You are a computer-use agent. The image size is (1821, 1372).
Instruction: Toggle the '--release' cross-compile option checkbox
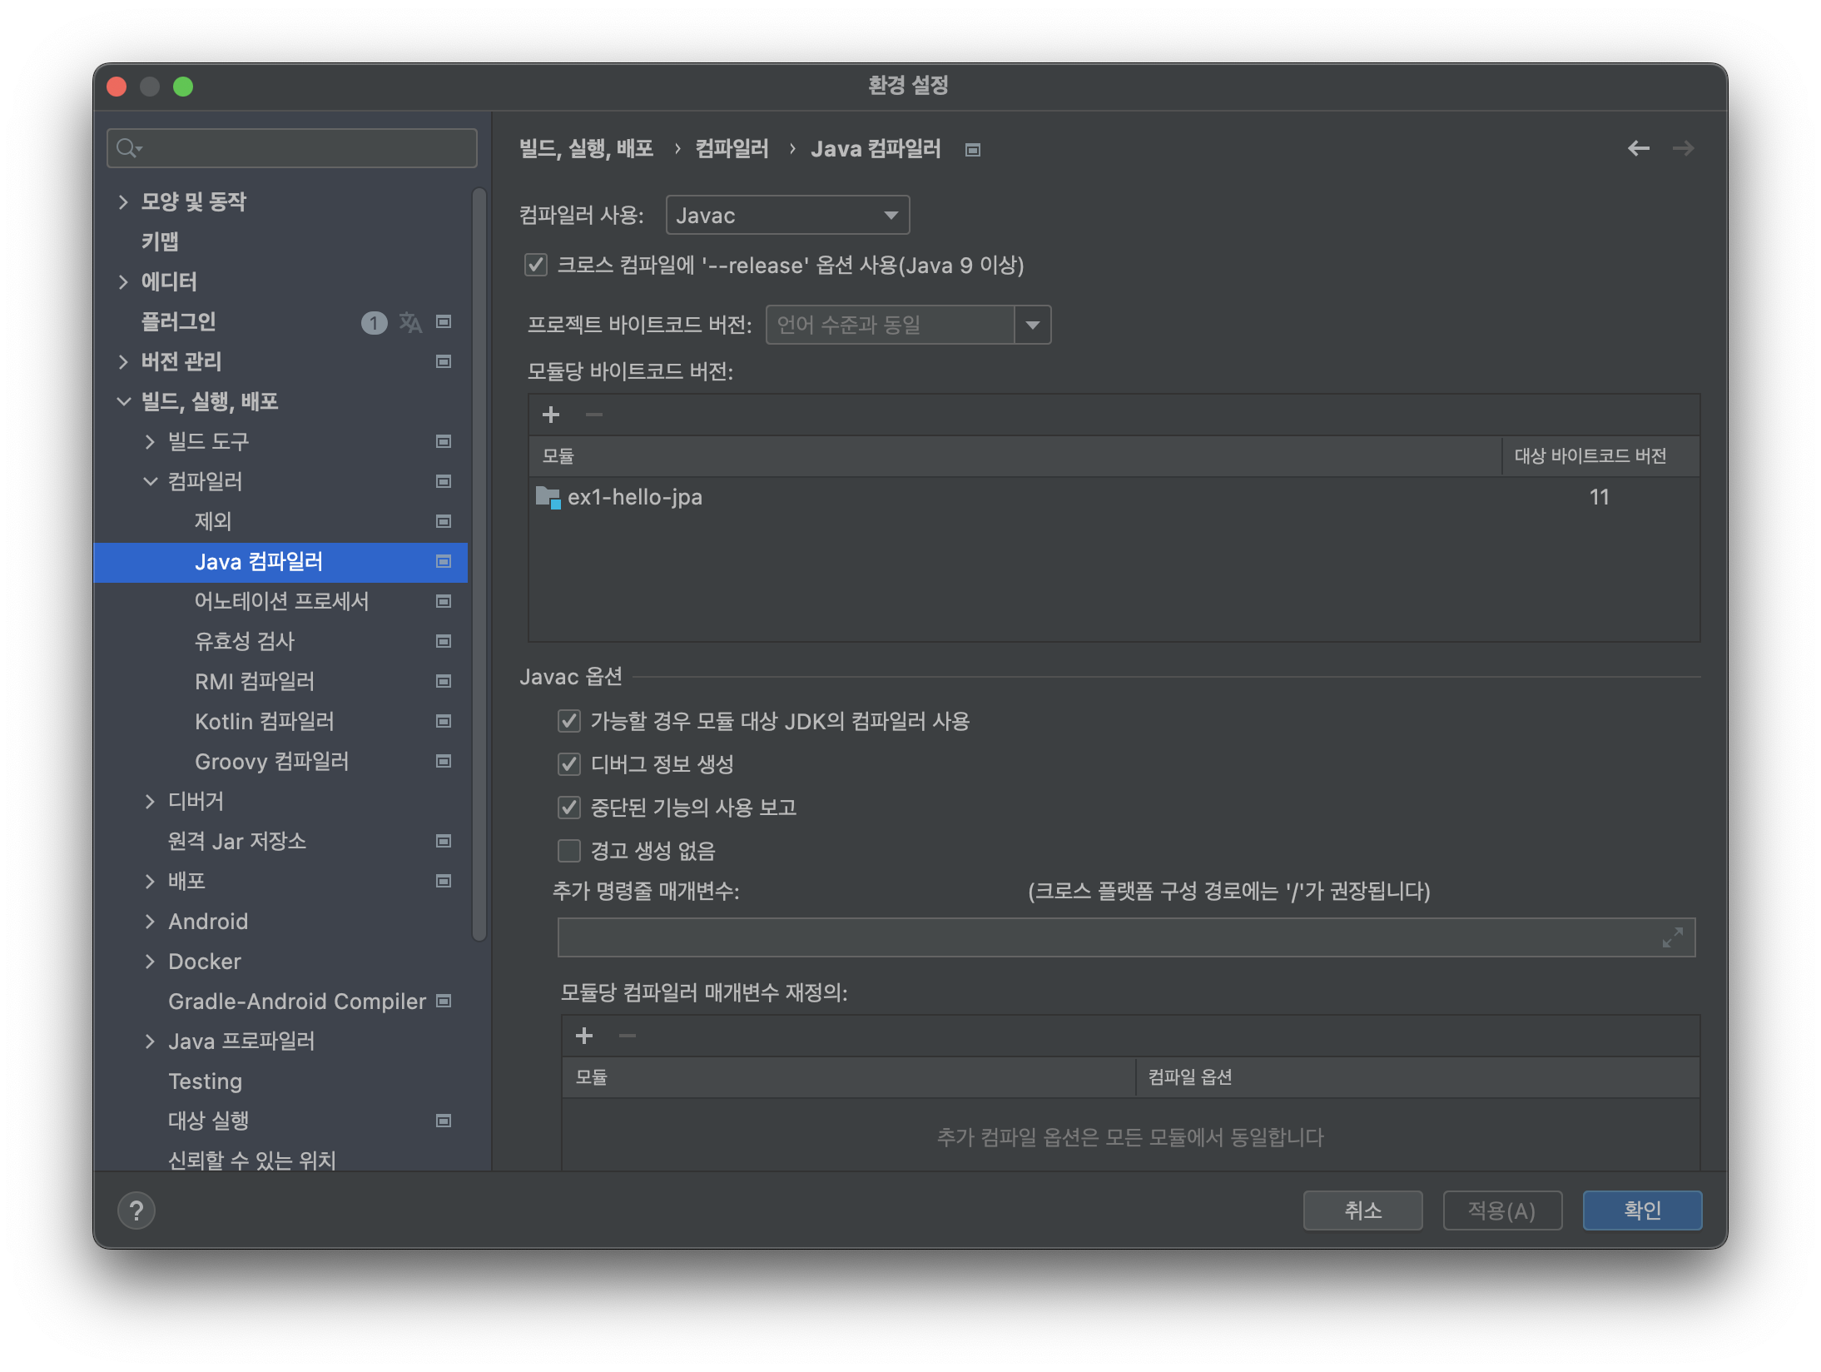(x=536, y=265)
